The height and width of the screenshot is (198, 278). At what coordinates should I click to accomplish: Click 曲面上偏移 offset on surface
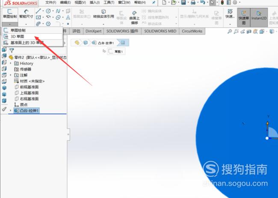(134, 17)
